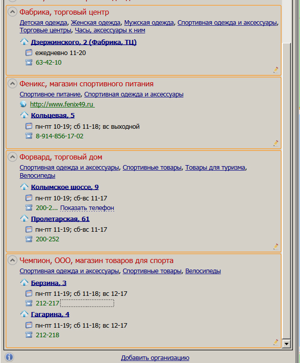Screen dimensions: 300x363
Task: Select Велосипеды category under Чемпион
Action: tap(203, 271)
